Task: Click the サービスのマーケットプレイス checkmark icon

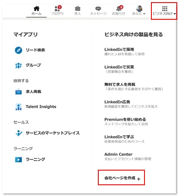Action: click(19, 133)
